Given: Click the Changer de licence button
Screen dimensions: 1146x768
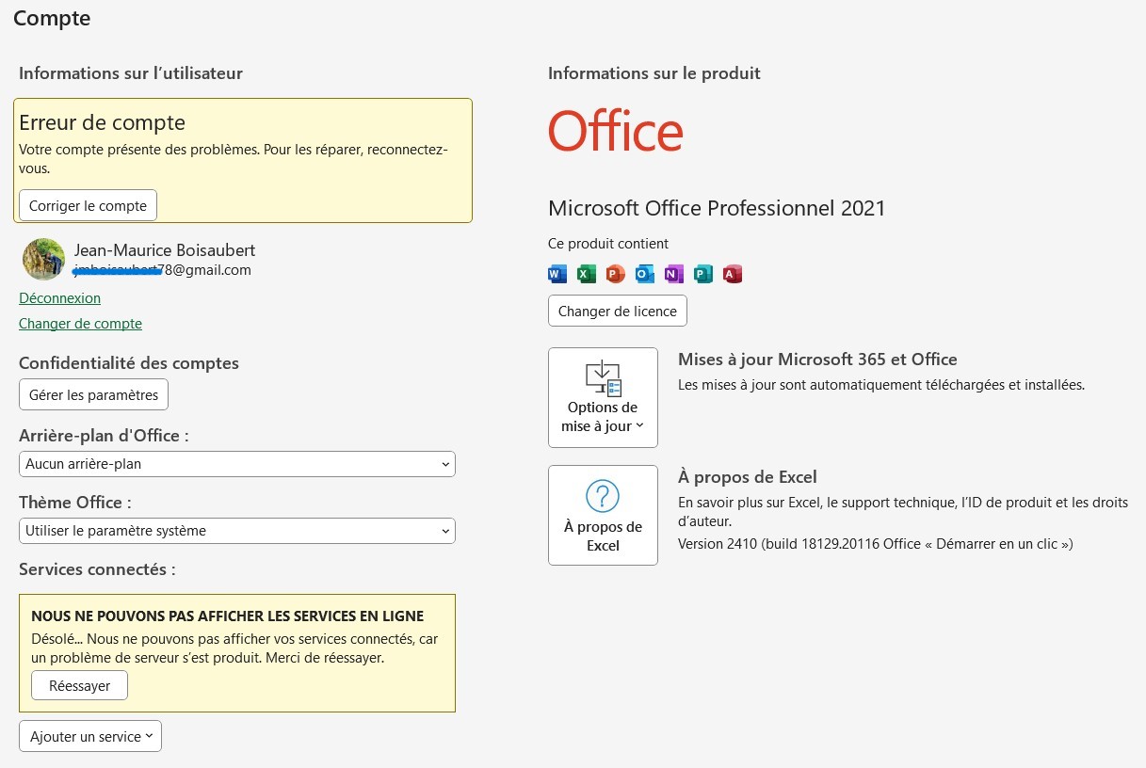Looking at the screenshot, I should click(x=617, y=311).
